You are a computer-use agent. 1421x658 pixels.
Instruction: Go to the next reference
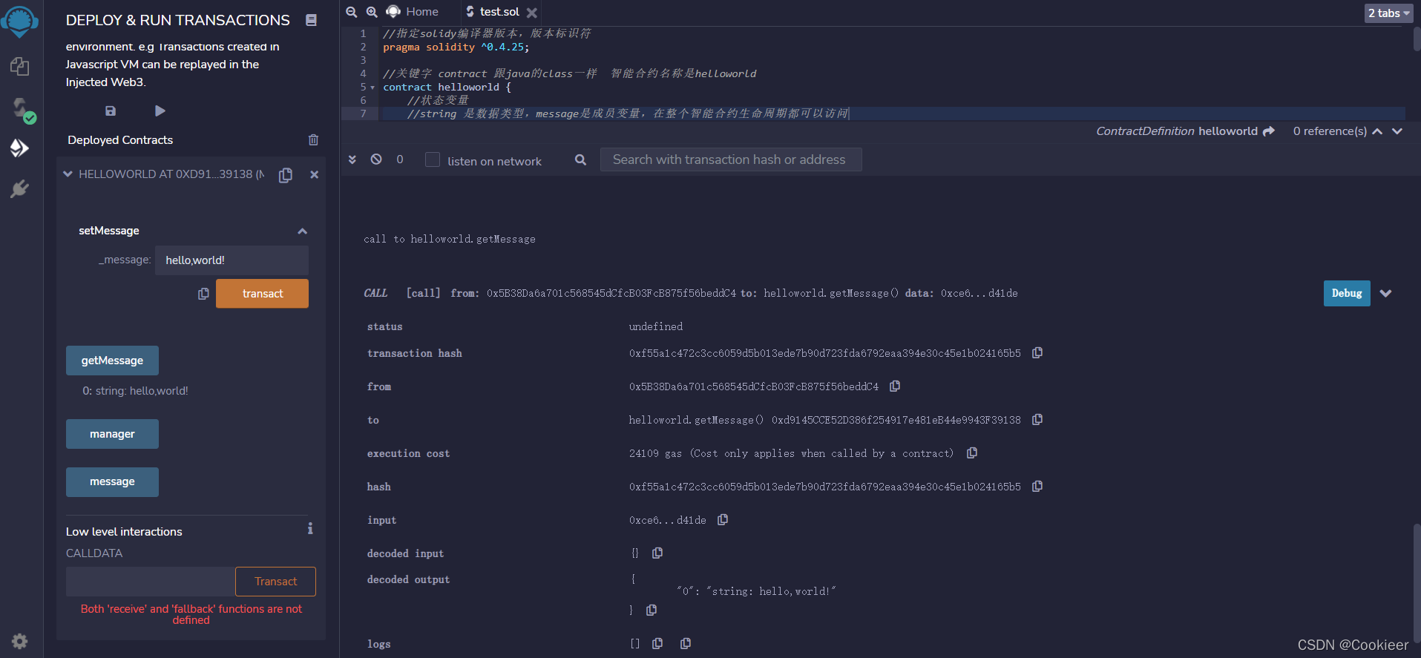[x=1397, y=131]
